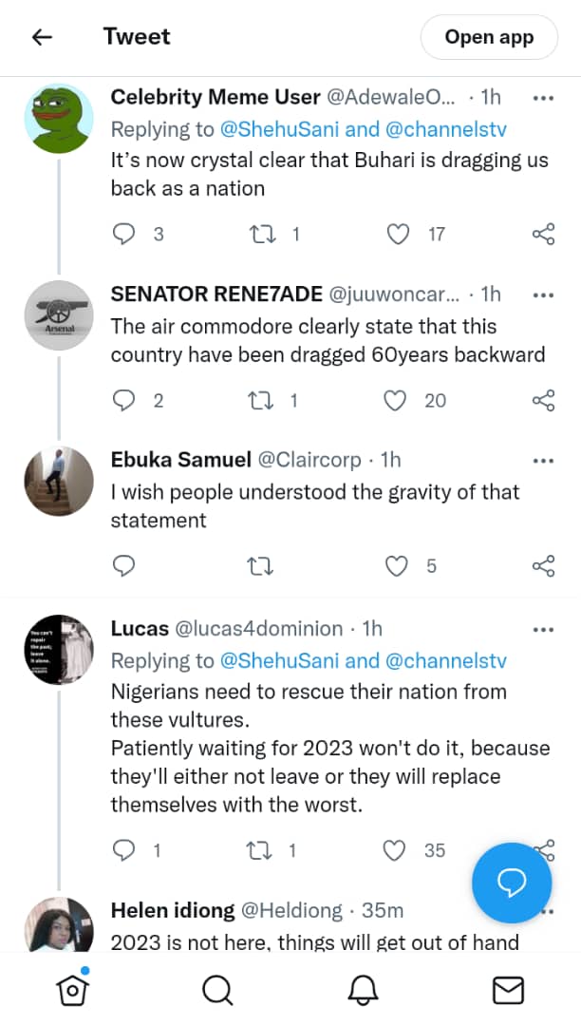Tap the Open app button
This screenshot has width=581, height=1026.
tap(489, 38)
